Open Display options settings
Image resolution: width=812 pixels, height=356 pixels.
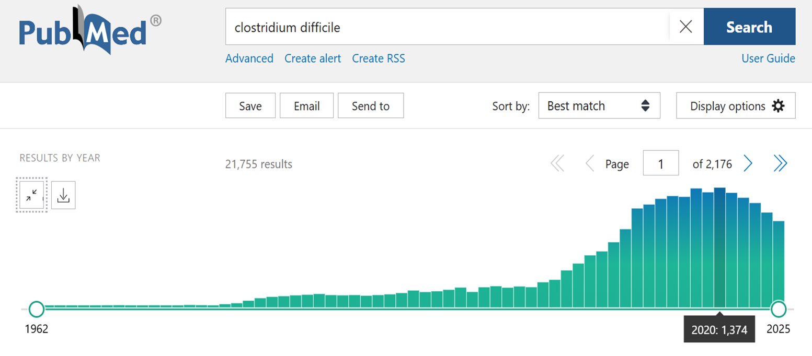pyautogui.click(x=736, y=106)
